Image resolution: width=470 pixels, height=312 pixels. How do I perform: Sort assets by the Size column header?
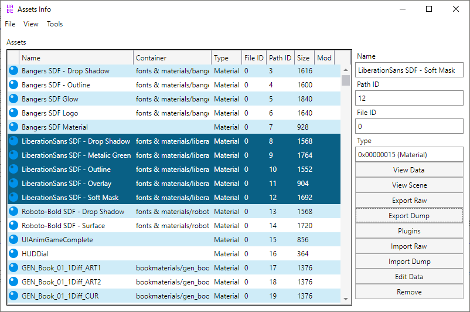click(x=304, y=57)
